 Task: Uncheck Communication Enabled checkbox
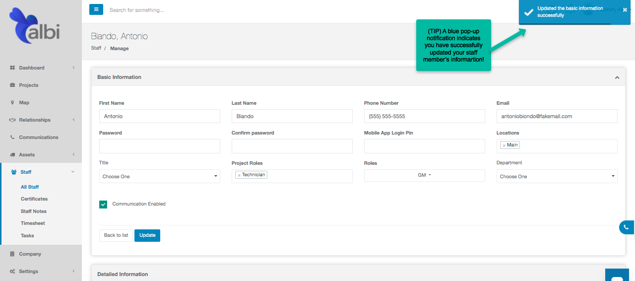point(103,204)
